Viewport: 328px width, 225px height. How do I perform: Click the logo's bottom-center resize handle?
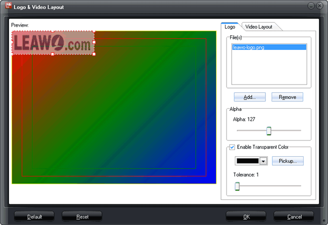point(52,54)
